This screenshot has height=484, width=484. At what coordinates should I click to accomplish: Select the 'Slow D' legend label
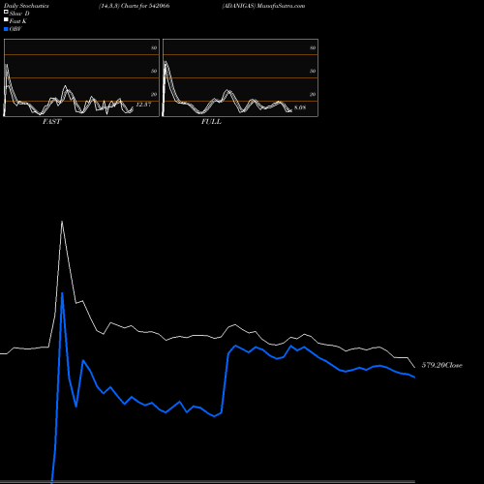coord(19,14)
